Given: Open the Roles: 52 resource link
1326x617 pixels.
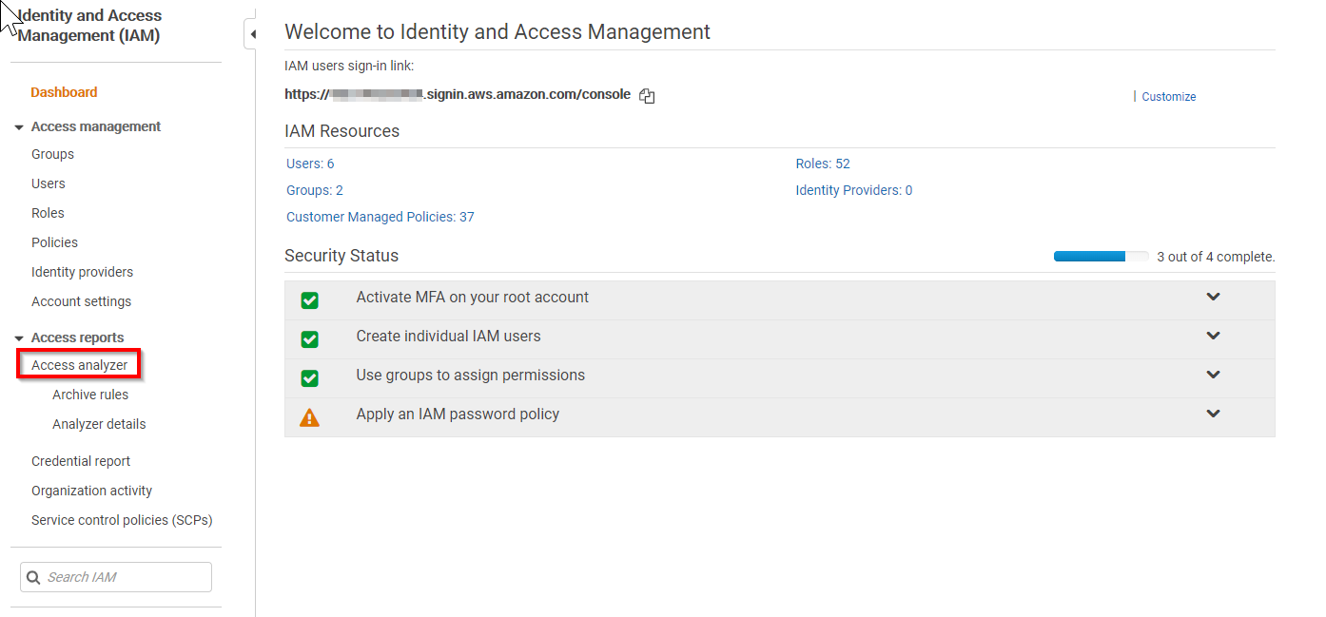Looking at the screenshot, I should tap(823, 164).
